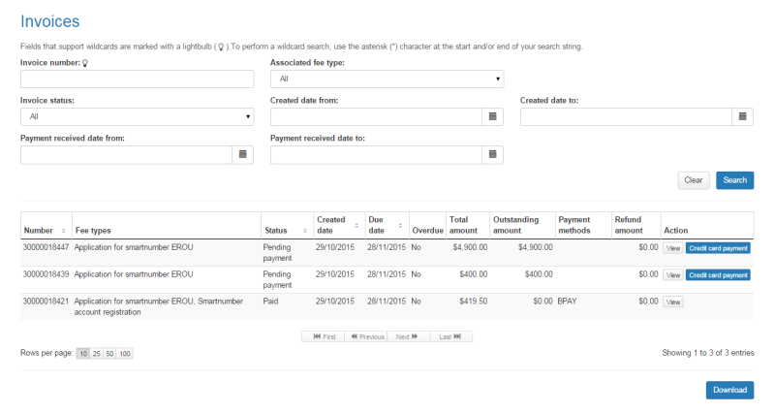Screen dimensions: 775x413
Task: Download the invoices list
Action: 730,391
